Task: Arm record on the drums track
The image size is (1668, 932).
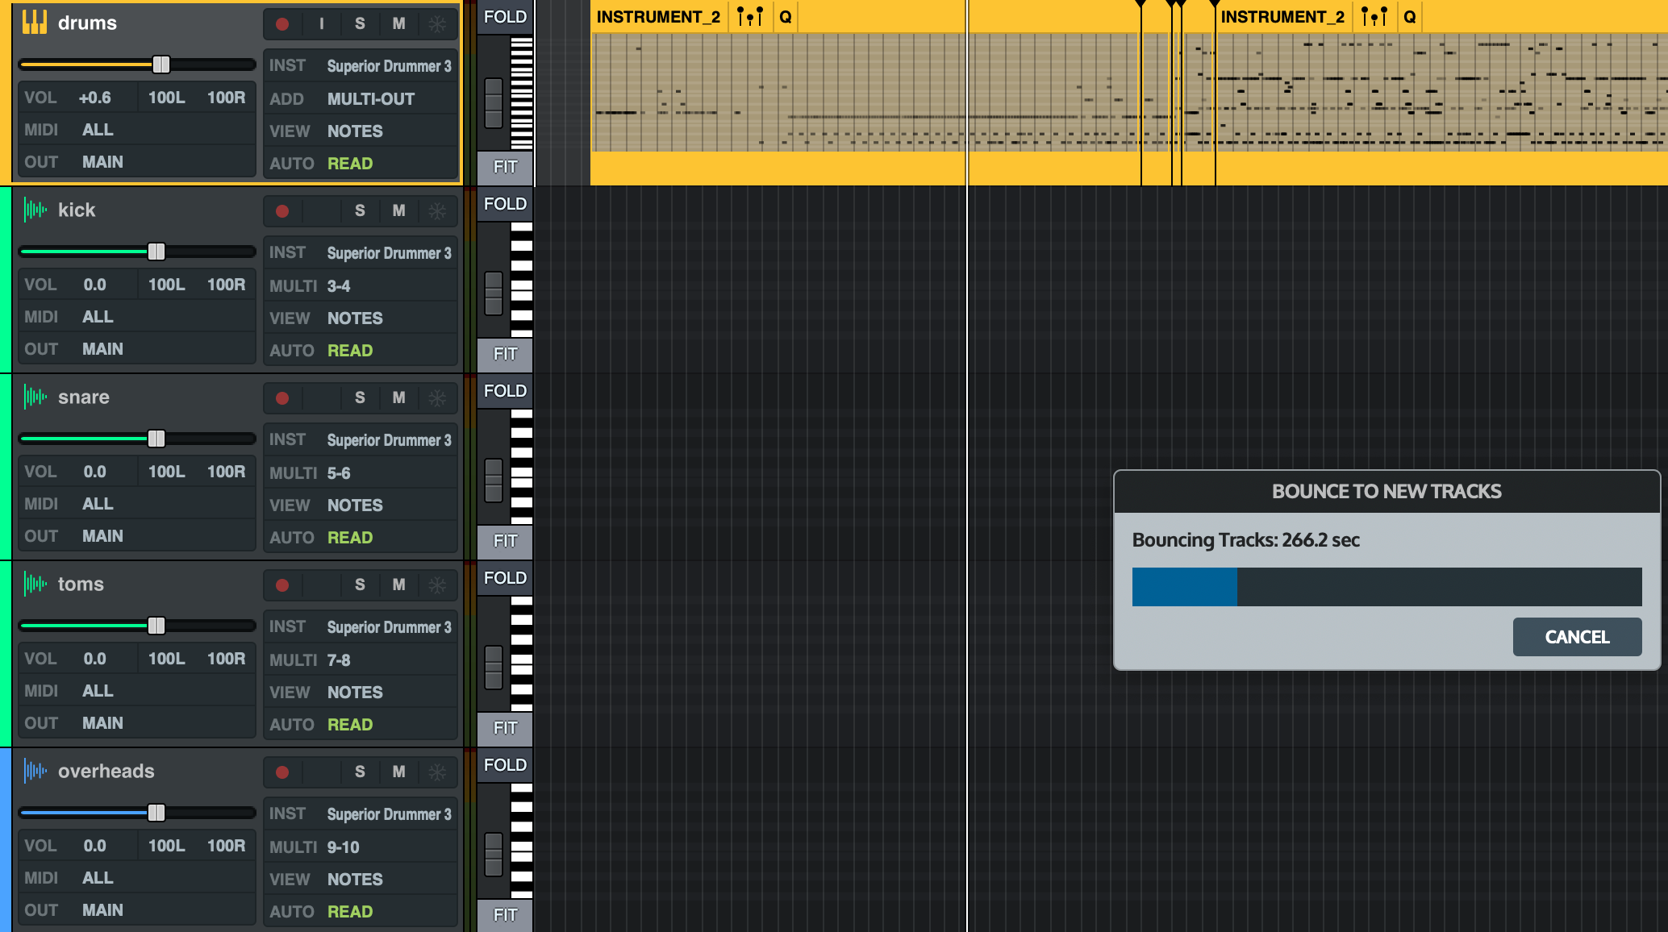Action: tap(282, 24)
